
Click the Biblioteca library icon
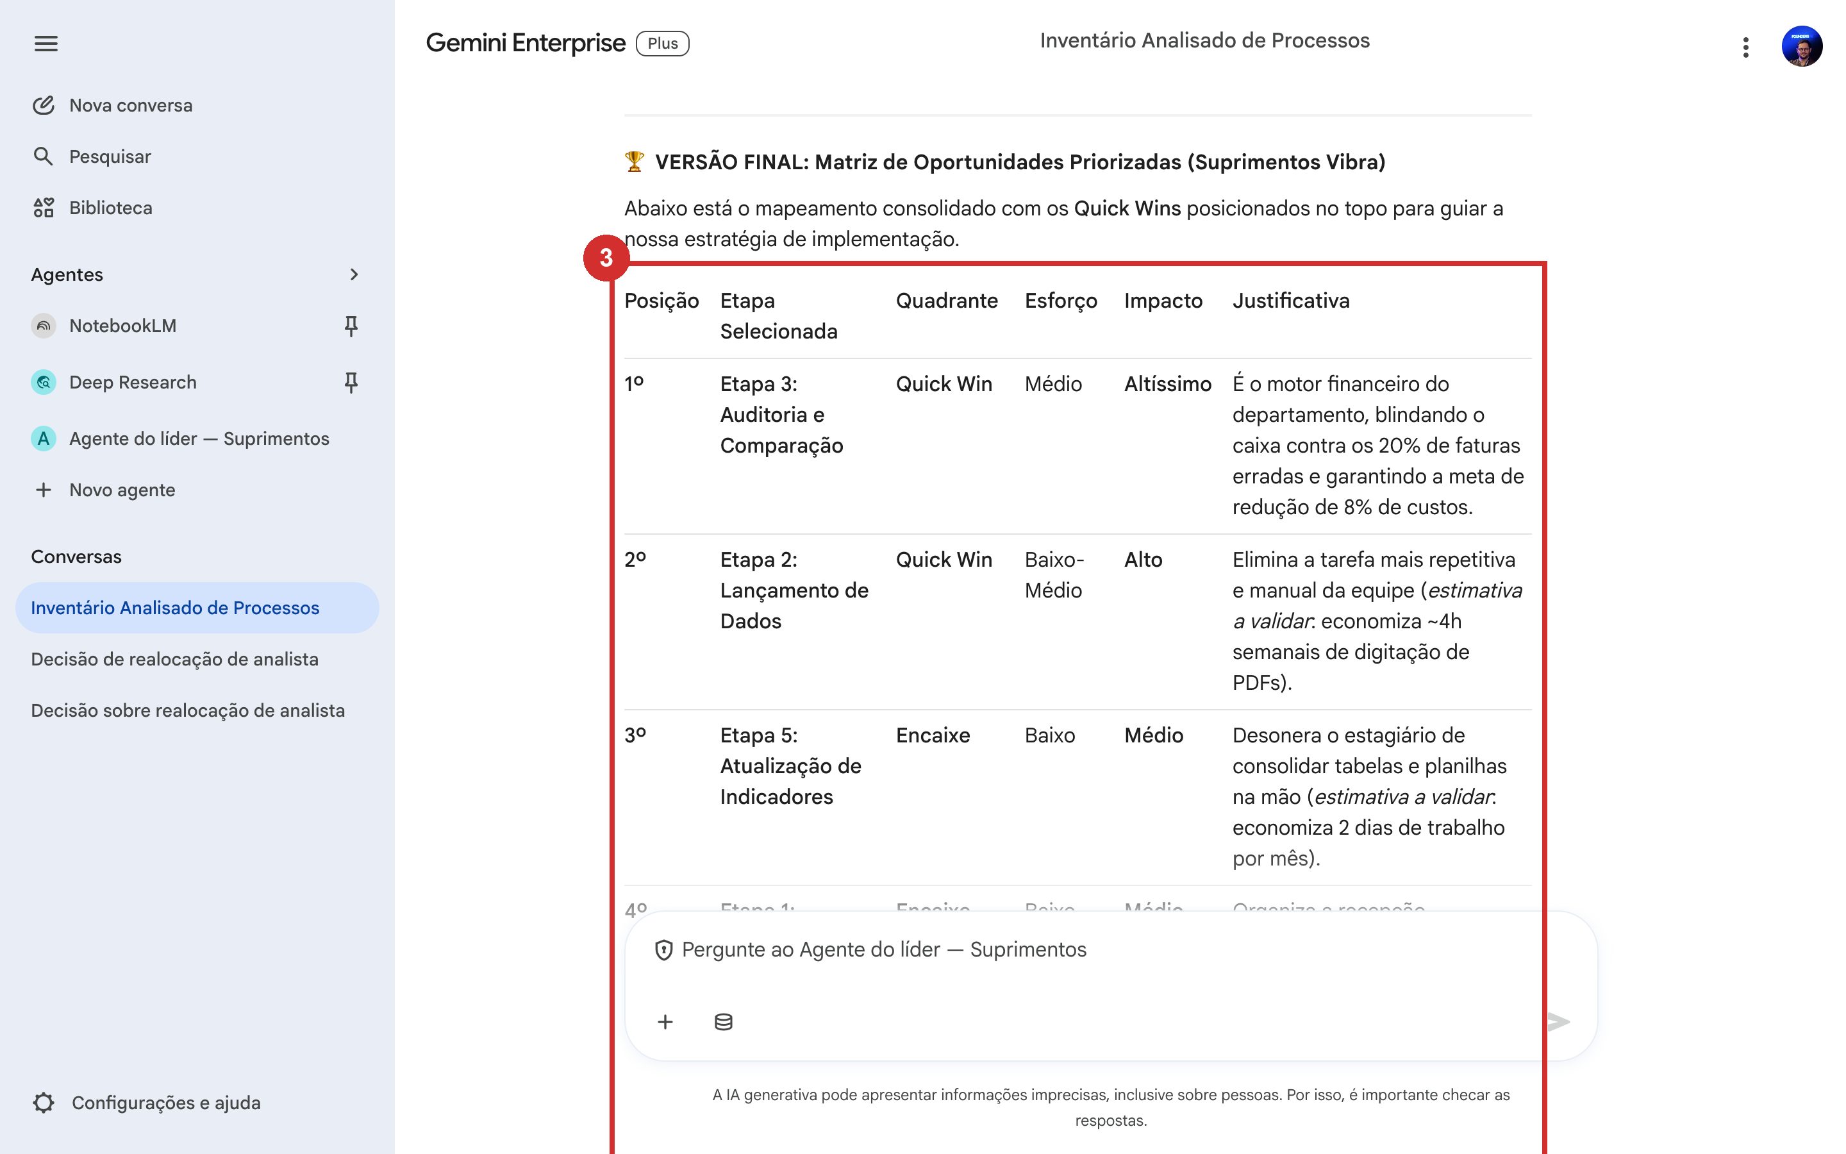44,208
